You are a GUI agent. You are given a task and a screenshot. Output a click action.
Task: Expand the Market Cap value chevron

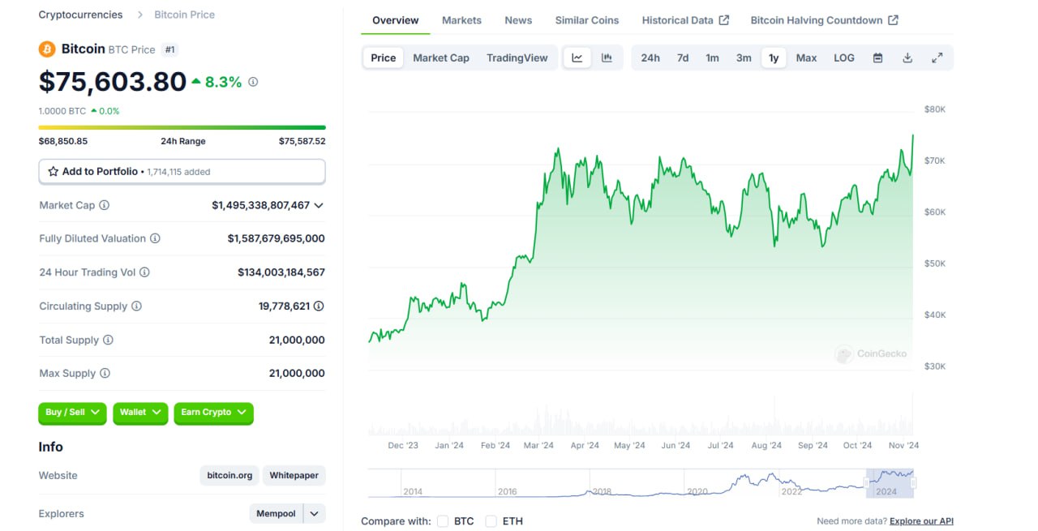coord(319,206)
